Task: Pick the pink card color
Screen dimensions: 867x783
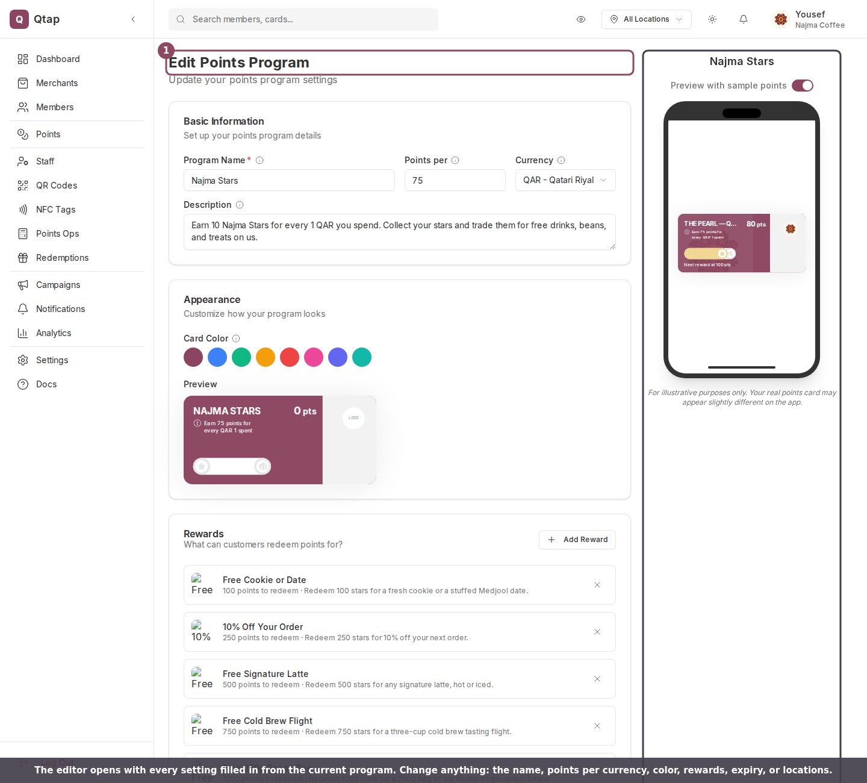Action: [314, 357]
